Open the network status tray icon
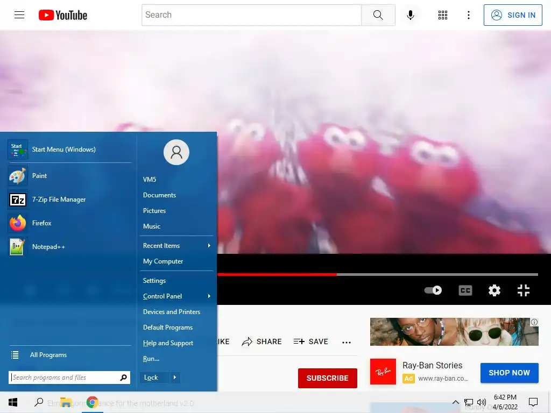 point(469,402)
